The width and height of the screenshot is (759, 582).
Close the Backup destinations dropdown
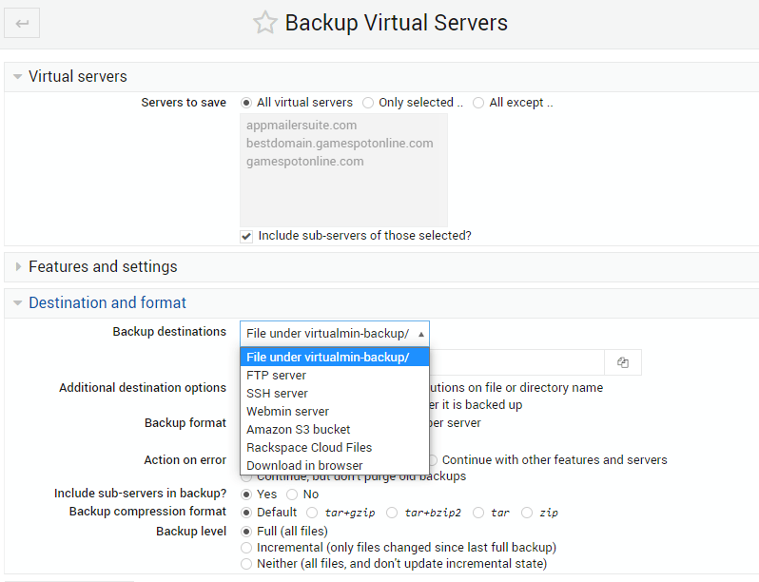pos(334,333)
